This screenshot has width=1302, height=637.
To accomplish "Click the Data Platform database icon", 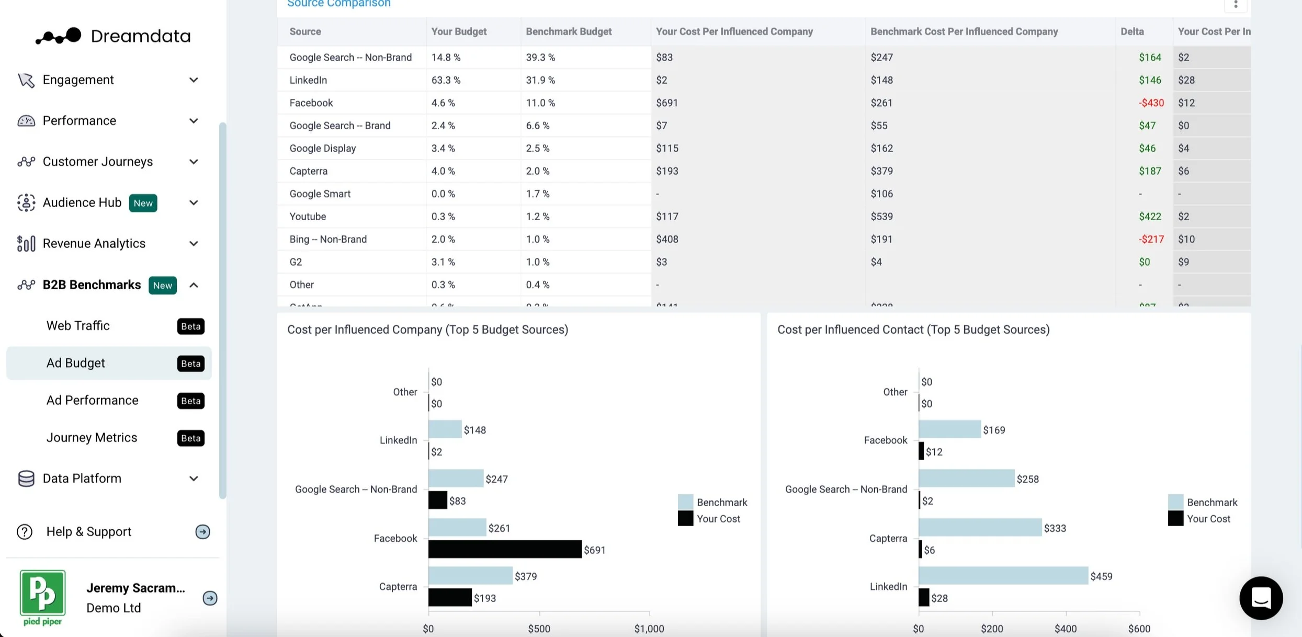I will click(26, 479).
